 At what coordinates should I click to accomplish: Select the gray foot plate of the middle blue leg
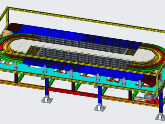pyautogui.click(x=100, y=107)
